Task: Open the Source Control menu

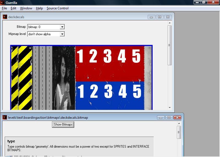Action: (x=57, y=8)
